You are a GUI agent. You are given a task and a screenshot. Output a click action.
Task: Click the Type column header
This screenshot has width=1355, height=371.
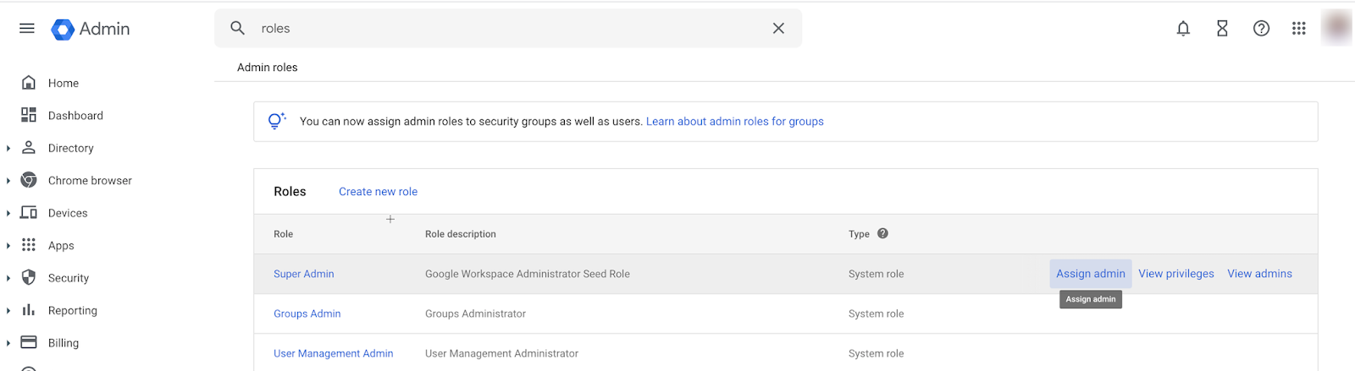[x=859, y=234]
